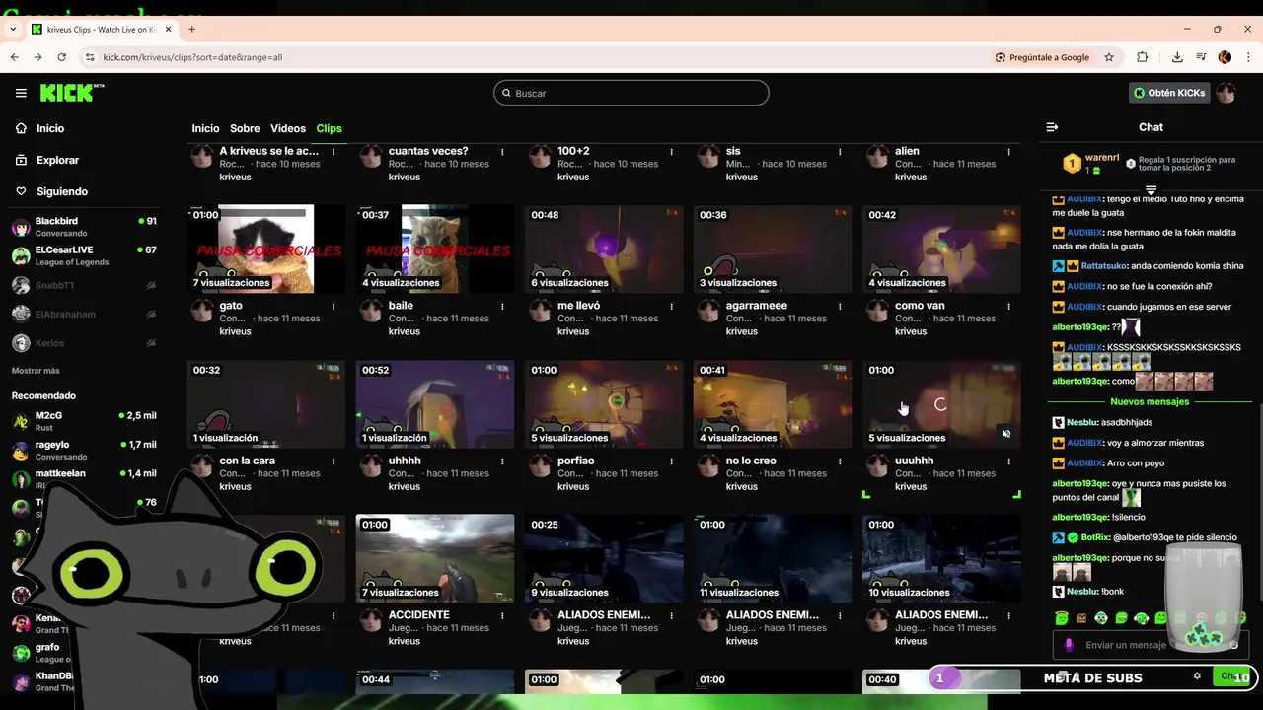
Task: Unmute the 'uuuhhh' clip preview
Action: click(x=1006, y=434)
